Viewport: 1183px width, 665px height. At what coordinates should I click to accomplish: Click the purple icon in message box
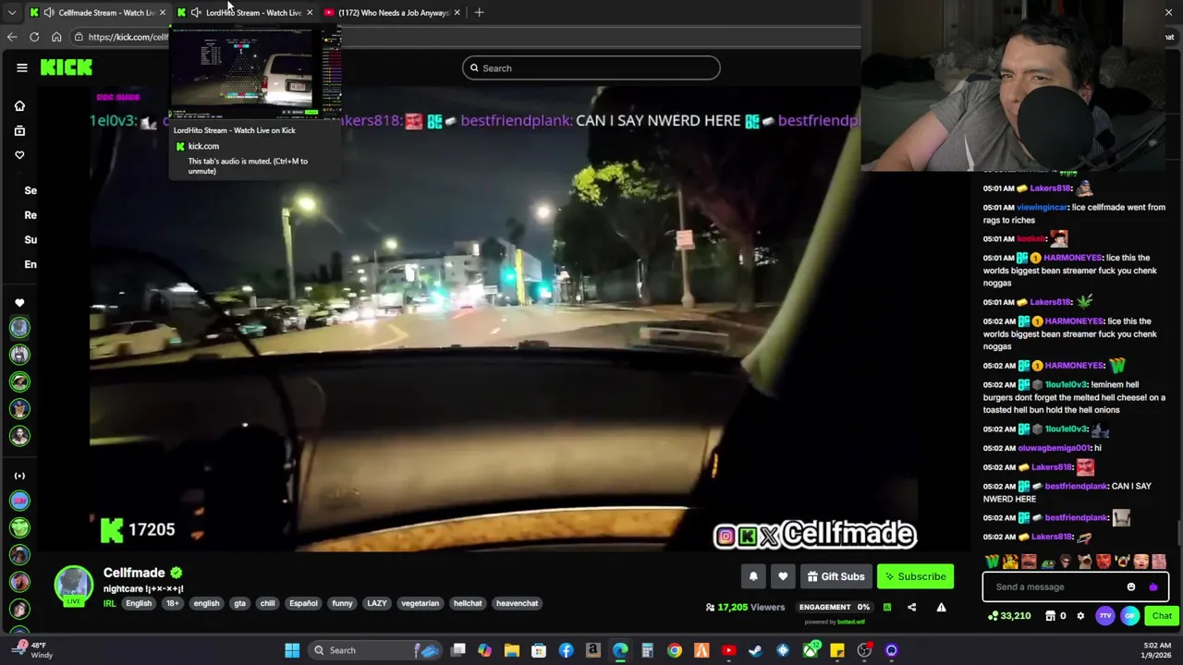(x=1153, y=586)
